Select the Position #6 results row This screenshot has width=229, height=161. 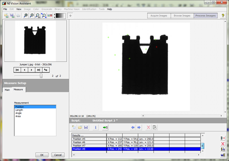pos(136,142)
